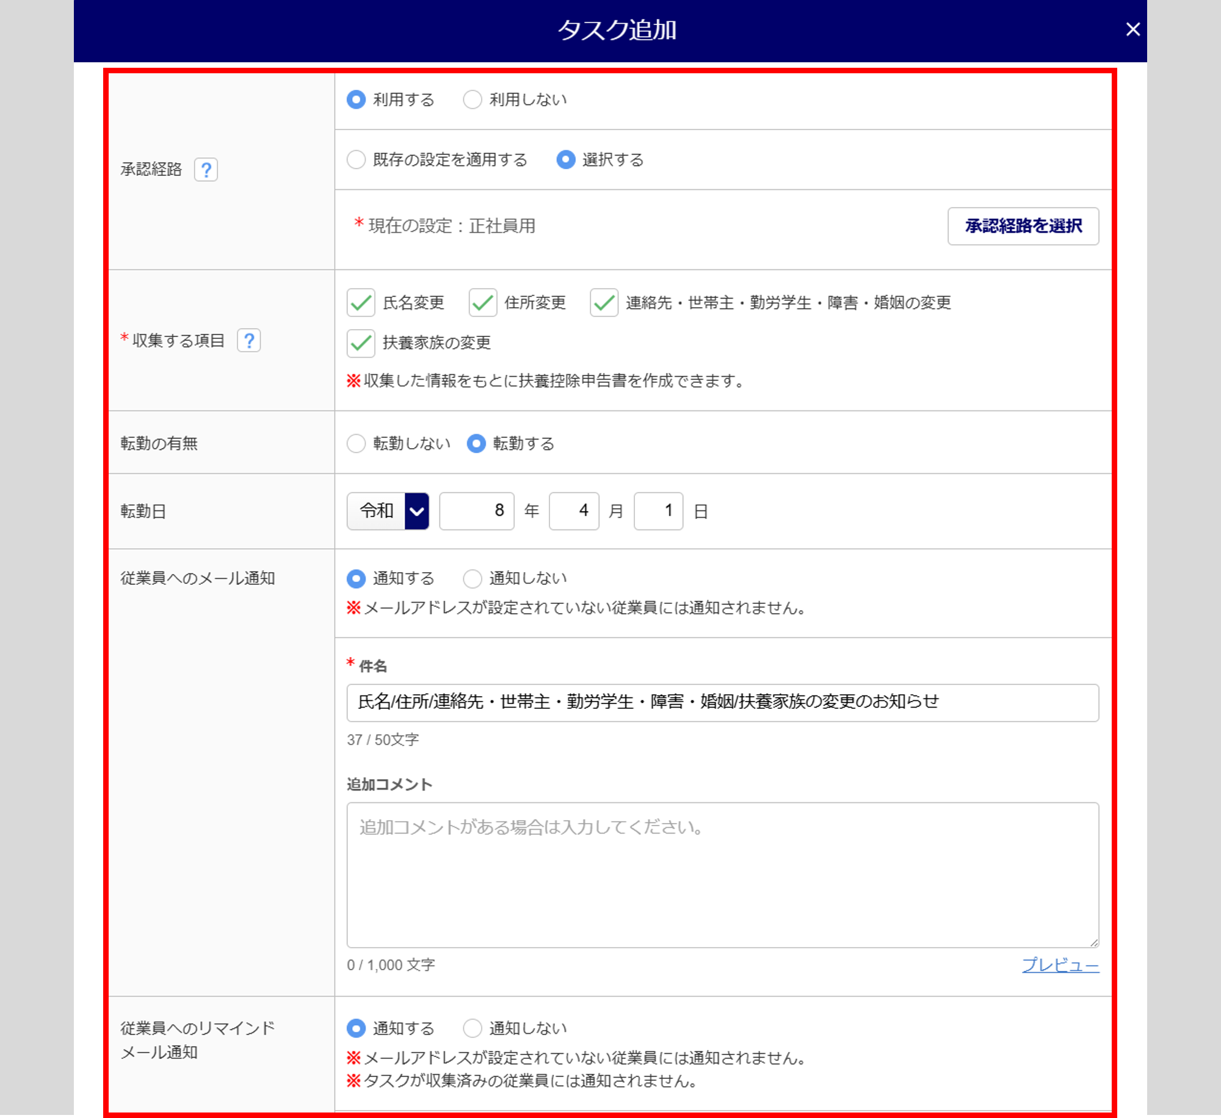Screen dimensions: 1221x1118
Task: Uncheck 氏名変更 checkbox
Action: click(361, 303)
